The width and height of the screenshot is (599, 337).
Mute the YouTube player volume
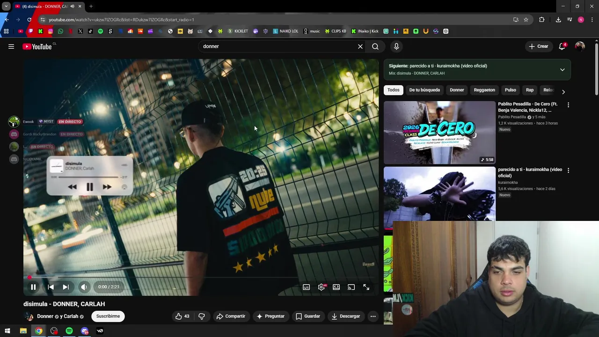[84, 287]
